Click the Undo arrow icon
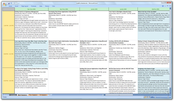This screenshot has width=174, height=101. [x=11, y=3]
